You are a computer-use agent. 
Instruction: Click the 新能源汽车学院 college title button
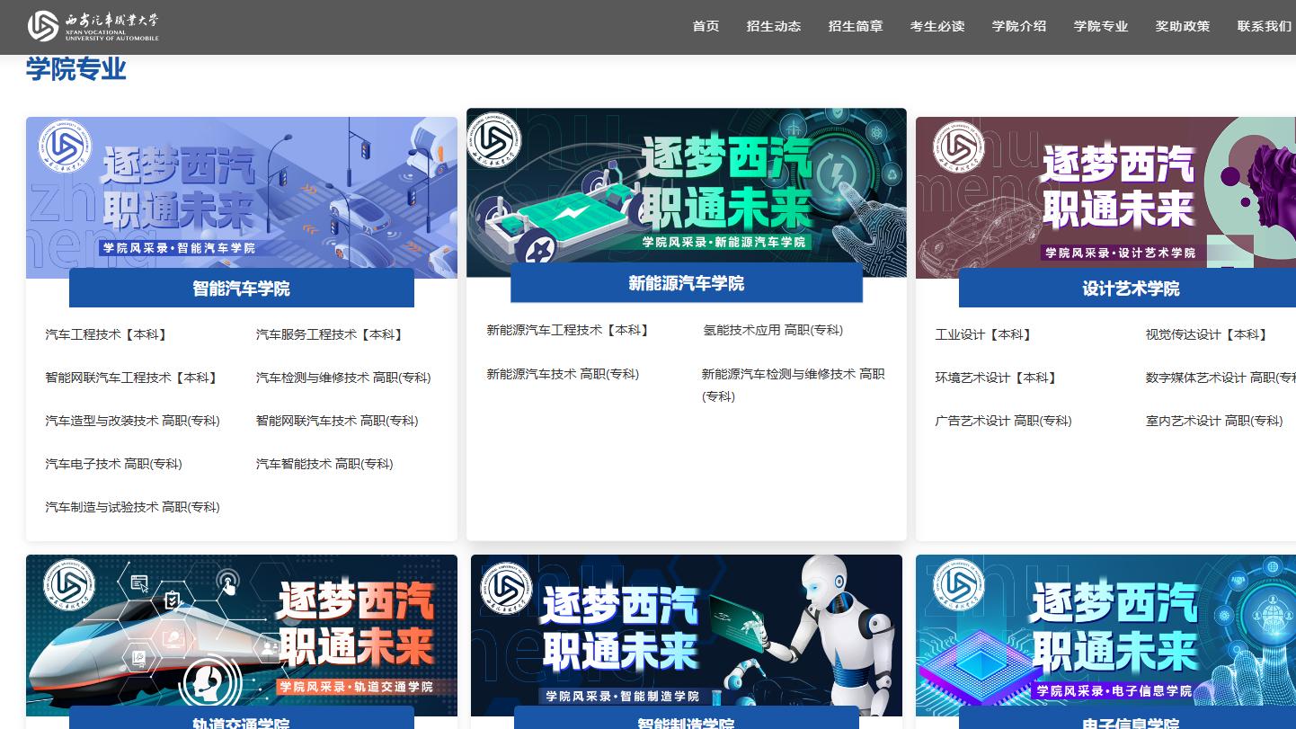pos(686,283)
